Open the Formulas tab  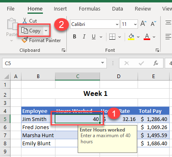[x=89, y=9]
